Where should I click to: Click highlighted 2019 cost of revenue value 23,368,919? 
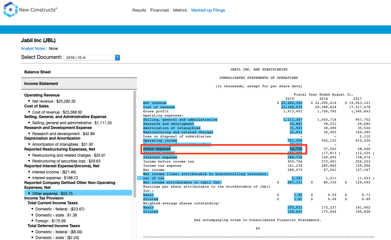tap(292, 107)
